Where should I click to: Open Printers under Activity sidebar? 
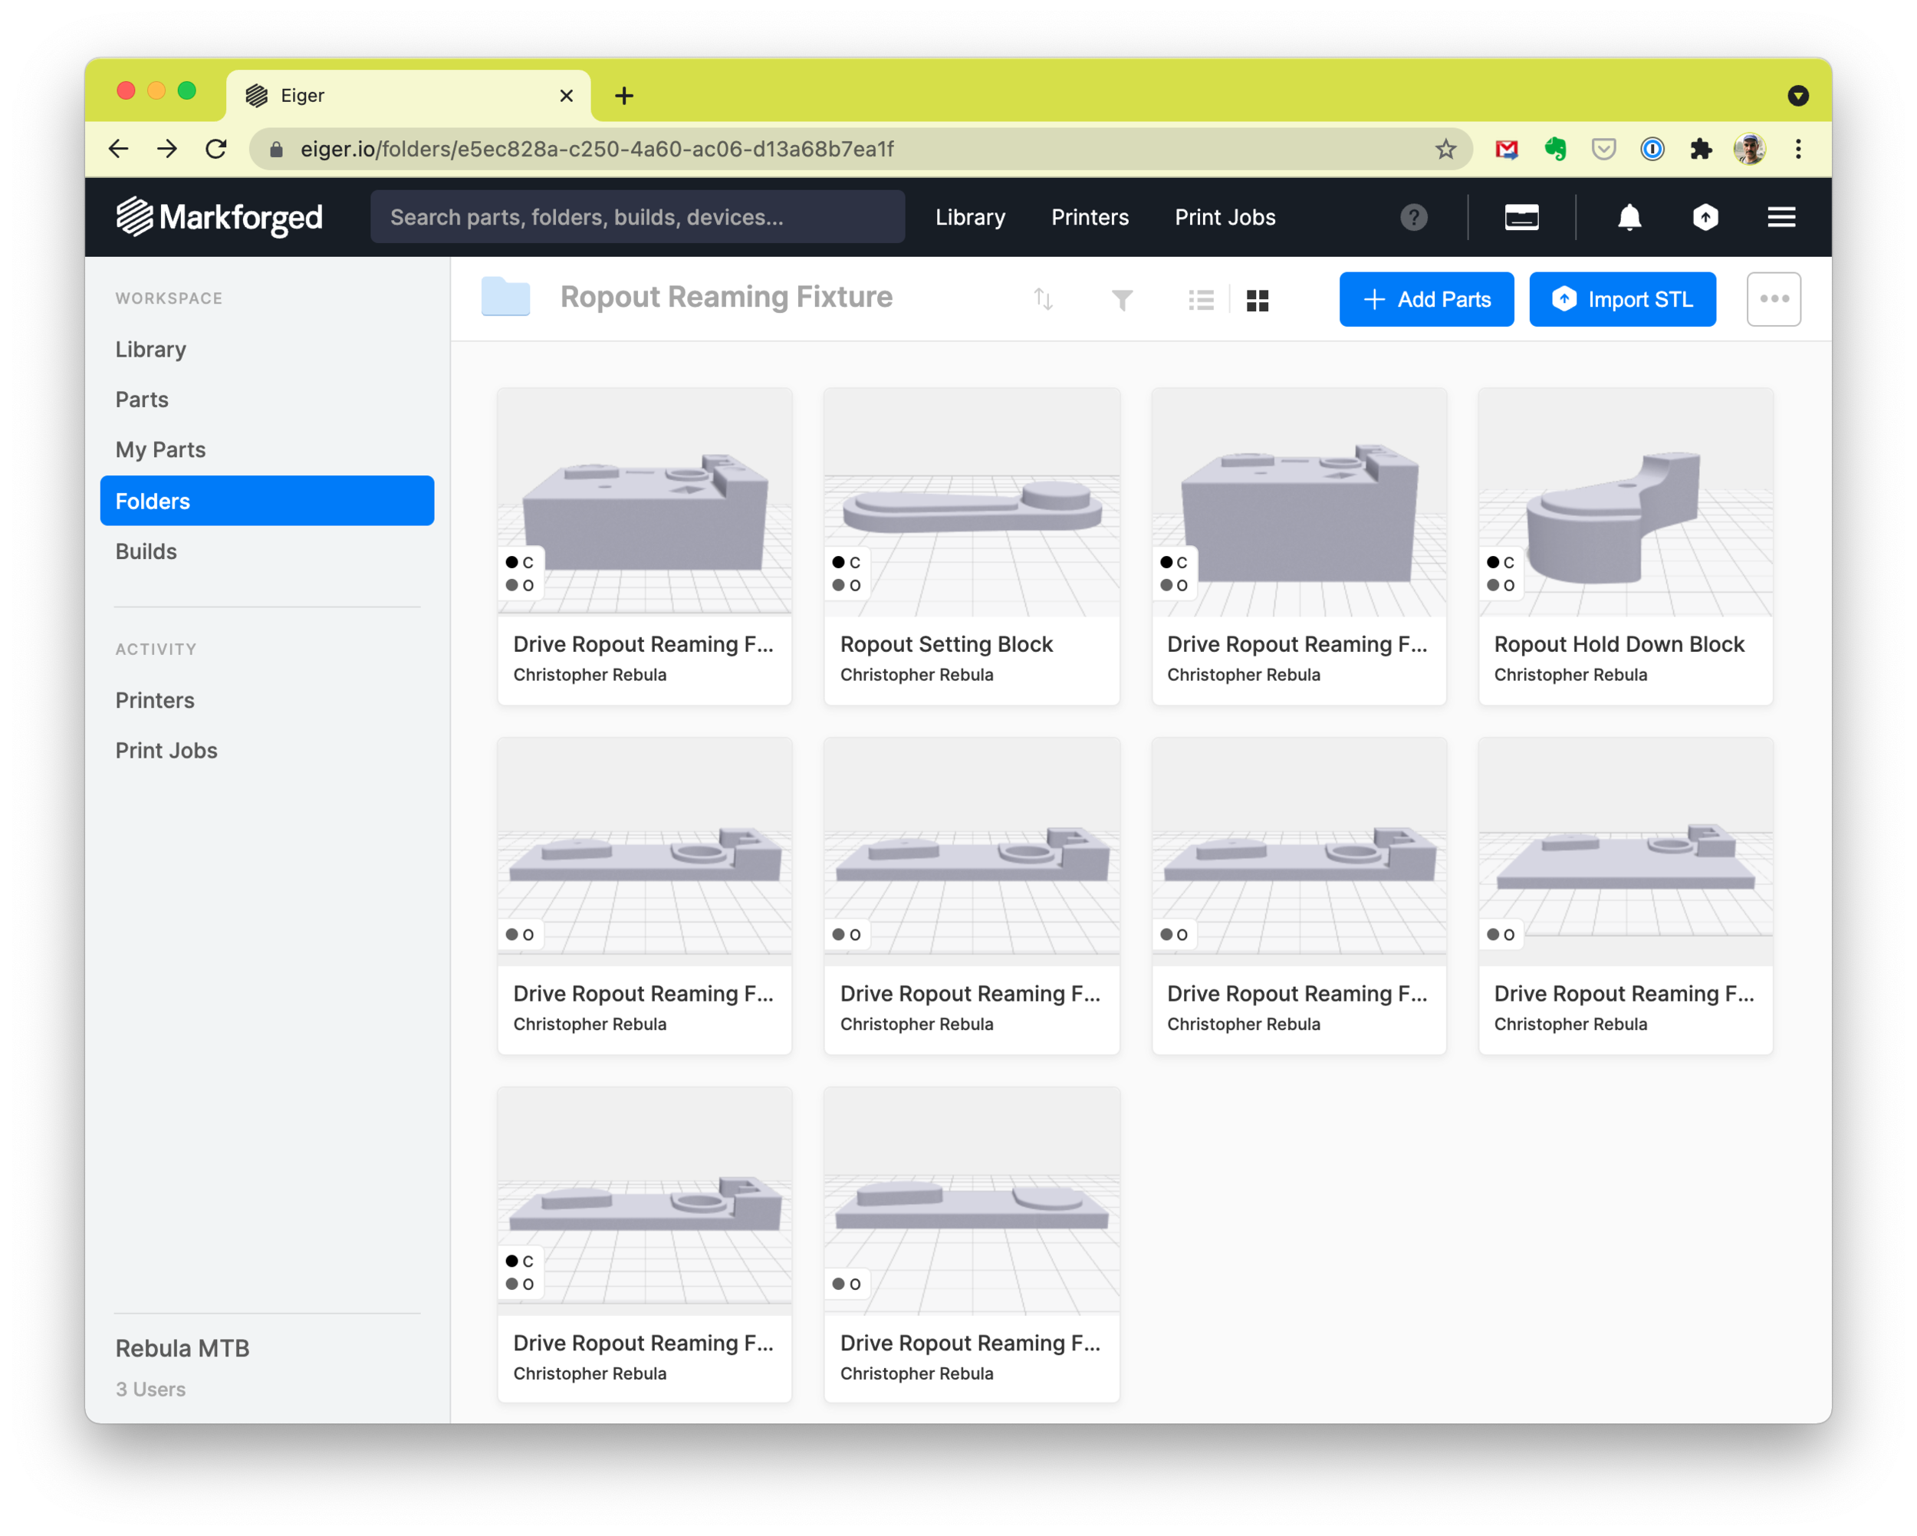pos(155,700)
